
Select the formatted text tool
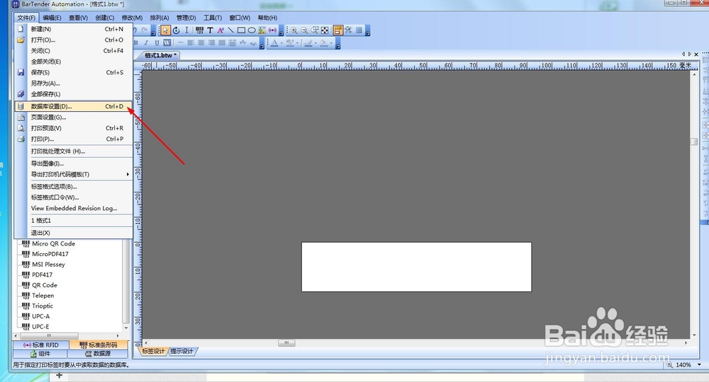(220, 30)
